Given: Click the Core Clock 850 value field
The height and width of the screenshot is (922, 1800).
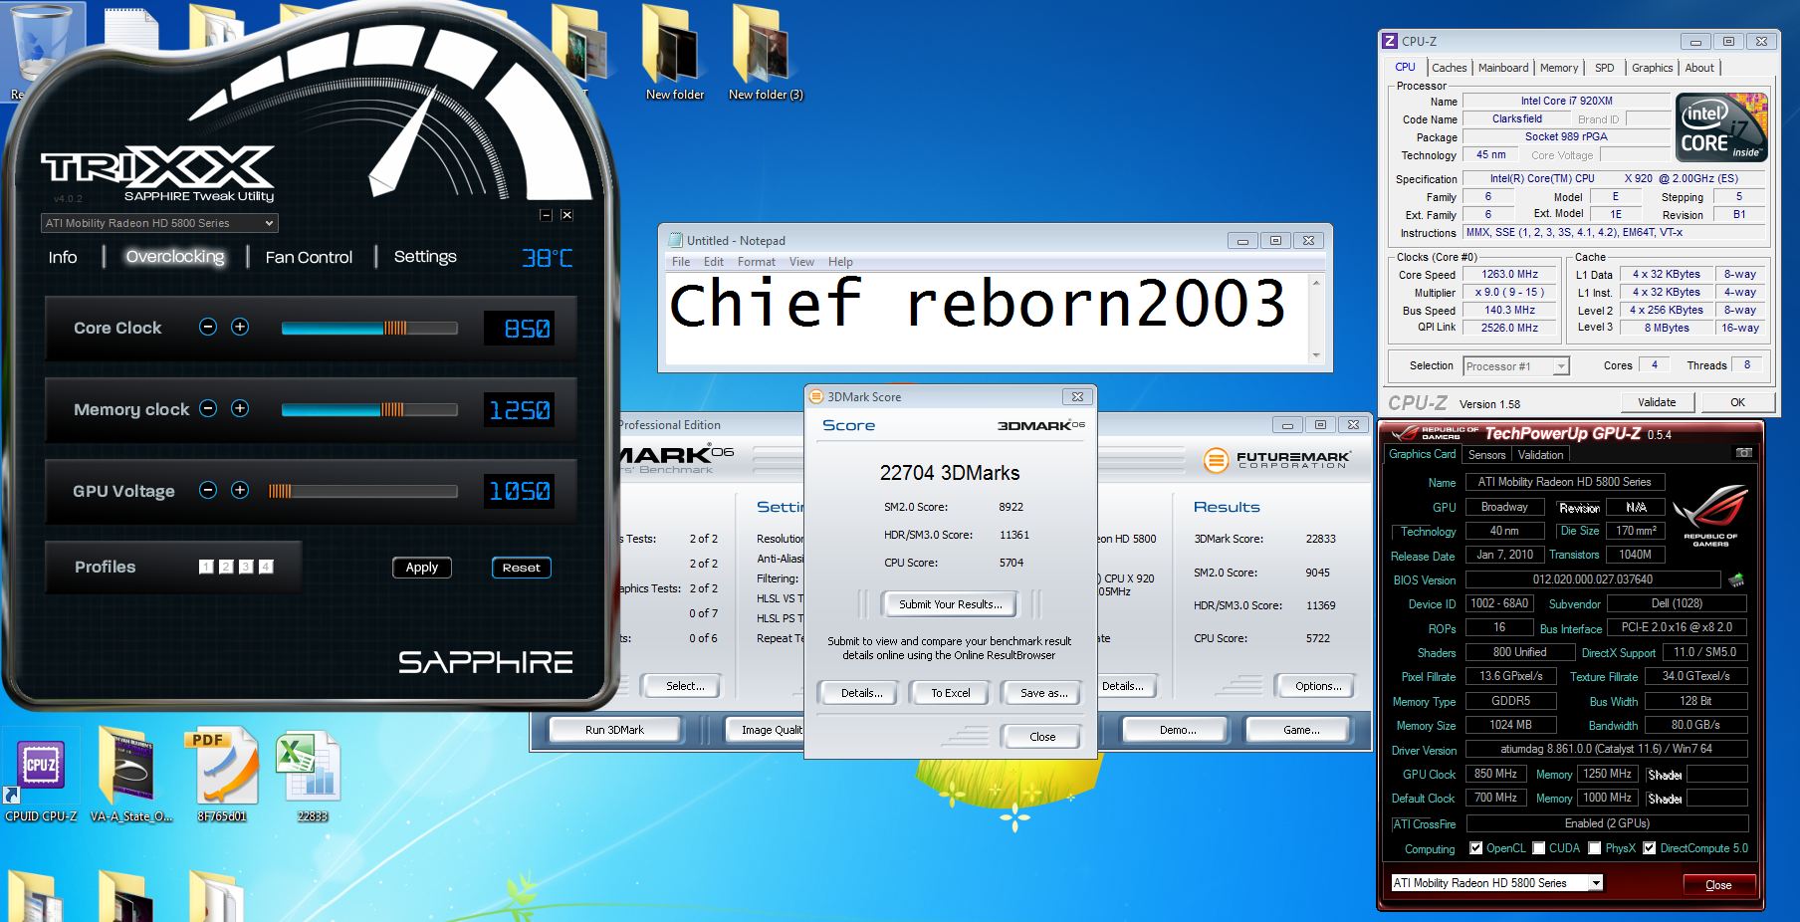Looking at the screenshot, I should click(x=518, y=329).
